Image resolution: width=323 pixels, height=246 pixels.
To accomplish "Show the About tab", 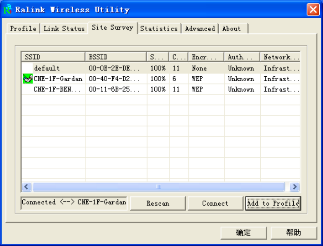I will [x=233, y=28].
